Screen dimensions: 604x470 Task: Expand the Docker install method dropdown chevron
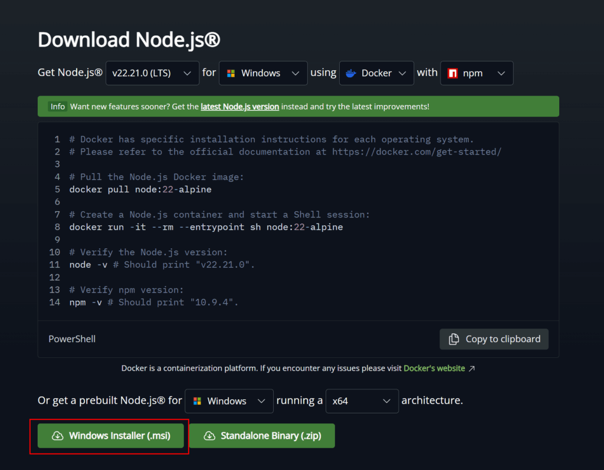click(402, 73)
